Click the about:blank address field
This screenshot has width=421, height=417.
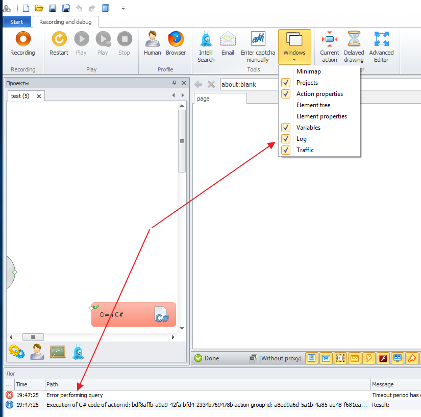click(x=249, y=84)
